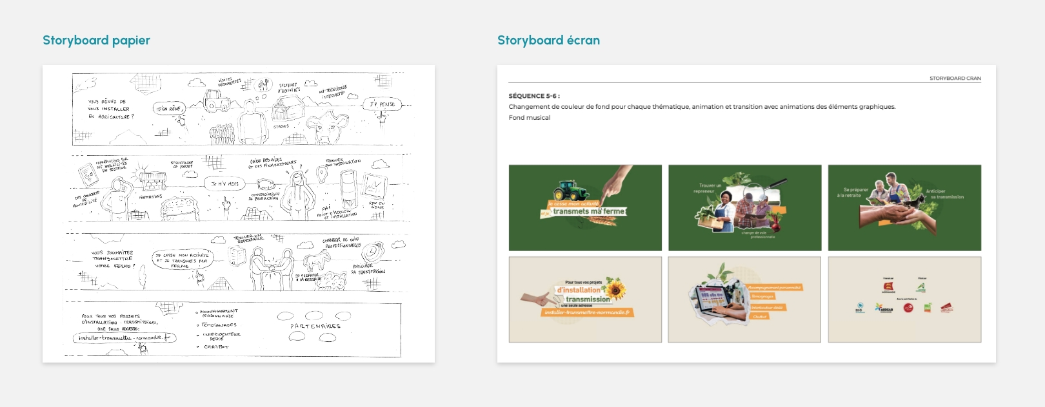Viewport: 1045px width, 407px height.
Task: Open the green 'Se préparer à la retraite' frame
Action: coord(904,208)
